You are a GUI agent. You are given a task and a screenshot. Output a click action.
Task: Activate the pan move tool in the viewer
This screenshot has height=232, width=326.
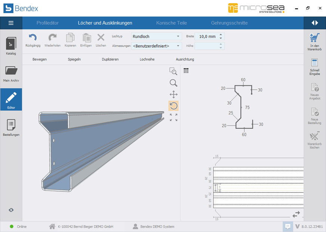click(x=173, y=94)
